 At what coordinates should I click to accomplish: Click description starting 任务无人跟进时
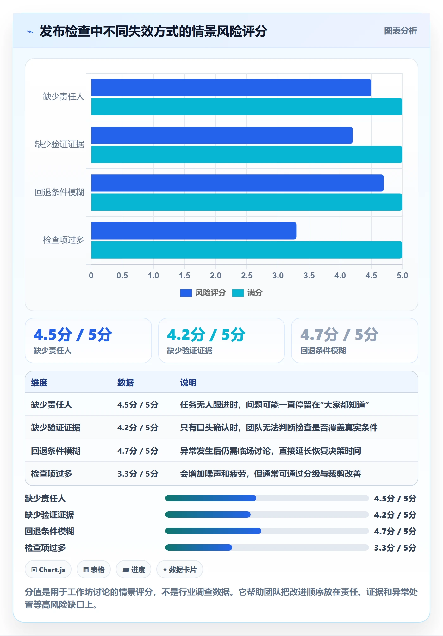(x=275, y=405)
